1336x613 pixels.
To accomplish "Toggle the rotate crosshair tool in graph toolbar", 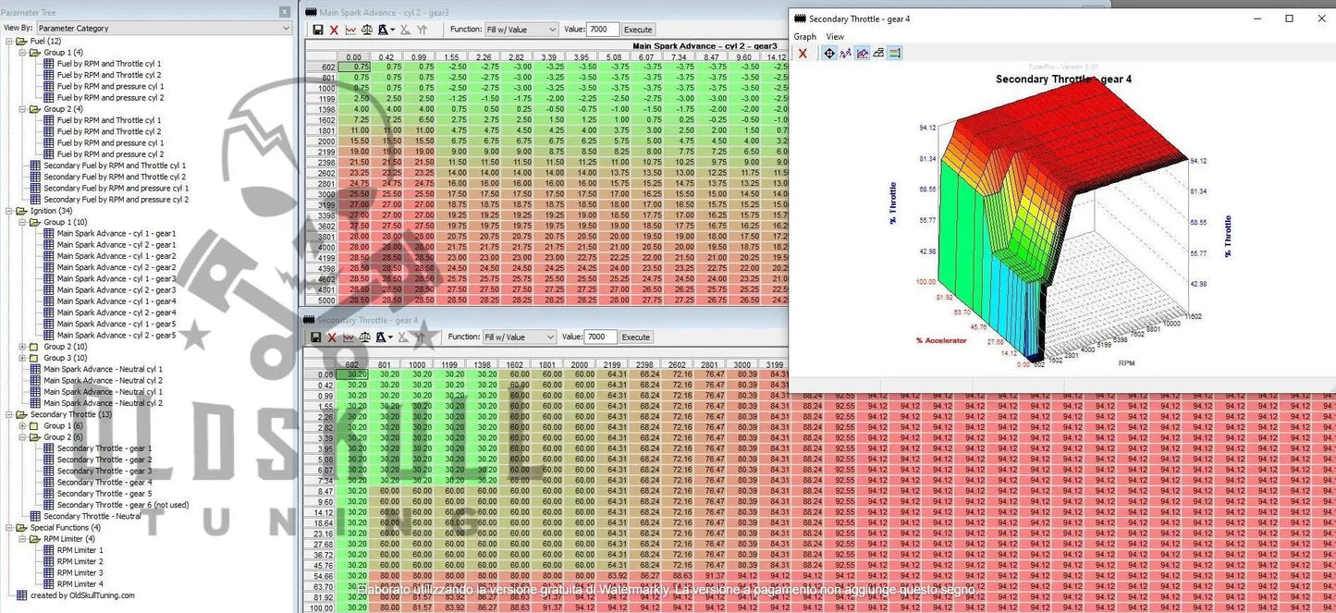I will pos(829,54).
